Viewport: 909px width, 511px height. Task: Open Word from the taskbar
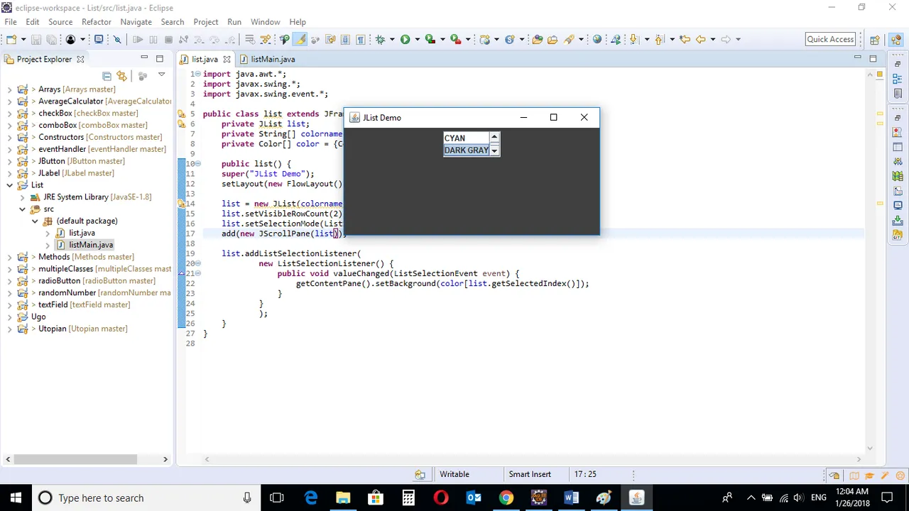[571, 498]
